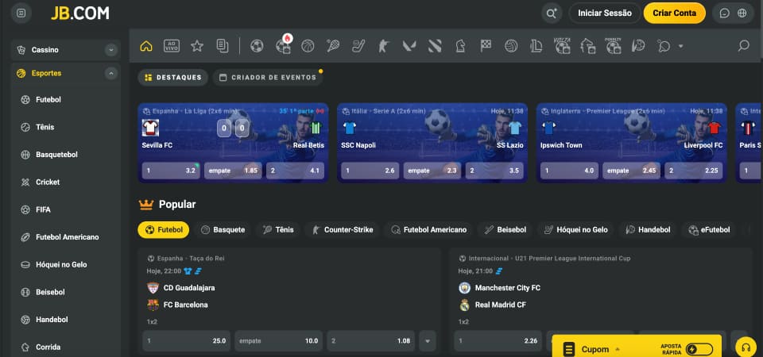The image size is (763, 357).
Task: Expand more markets for Guadalajara vs Barcelona
Action: (x=428, y=341)
